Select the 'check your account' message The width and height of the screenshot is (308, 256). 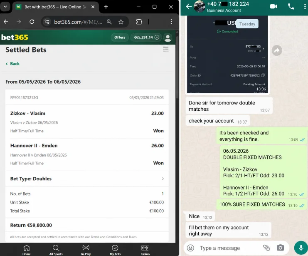point(218,121)
